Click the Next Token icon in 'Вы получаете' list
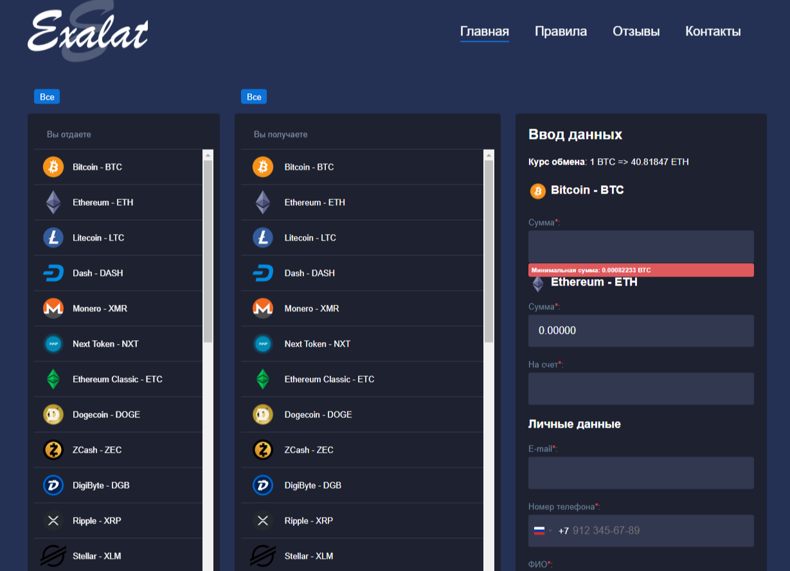The image size is (790, 571). [263, 344]
